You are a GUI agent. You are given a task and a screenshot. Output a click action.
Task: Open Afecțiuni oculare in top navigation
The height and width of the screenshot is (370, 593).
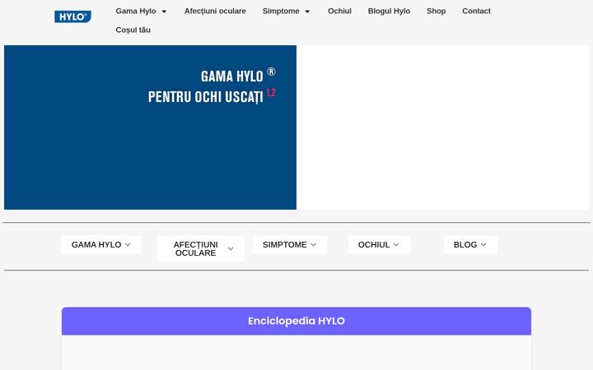pyautogui.click(x=215, y=12)
